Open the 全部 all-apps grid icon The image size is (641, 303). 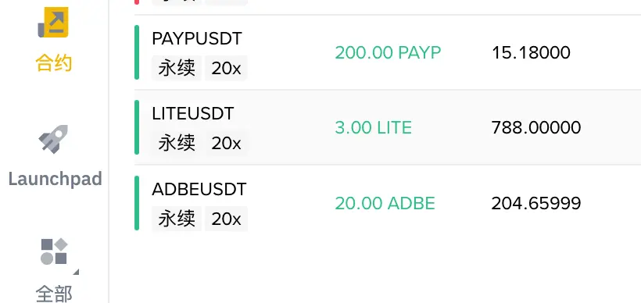54,251
